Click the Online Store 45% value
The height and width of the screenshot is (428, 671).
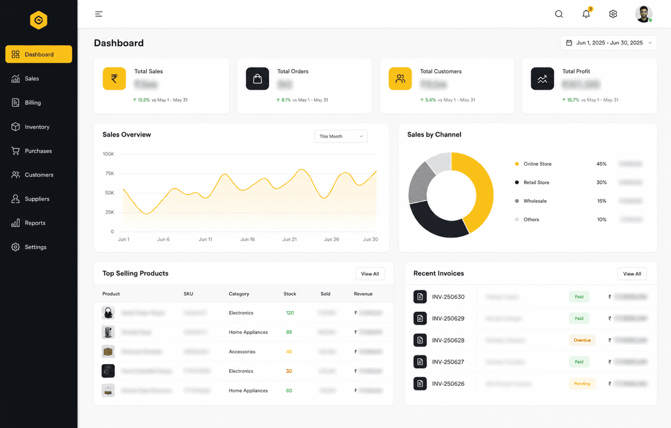pyautogui.click(x=601, y=164)
